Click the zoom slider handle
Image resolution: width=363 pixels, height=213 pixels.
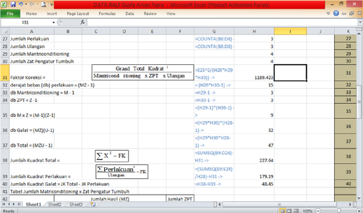pyautogui.click(x=339, y=211)
